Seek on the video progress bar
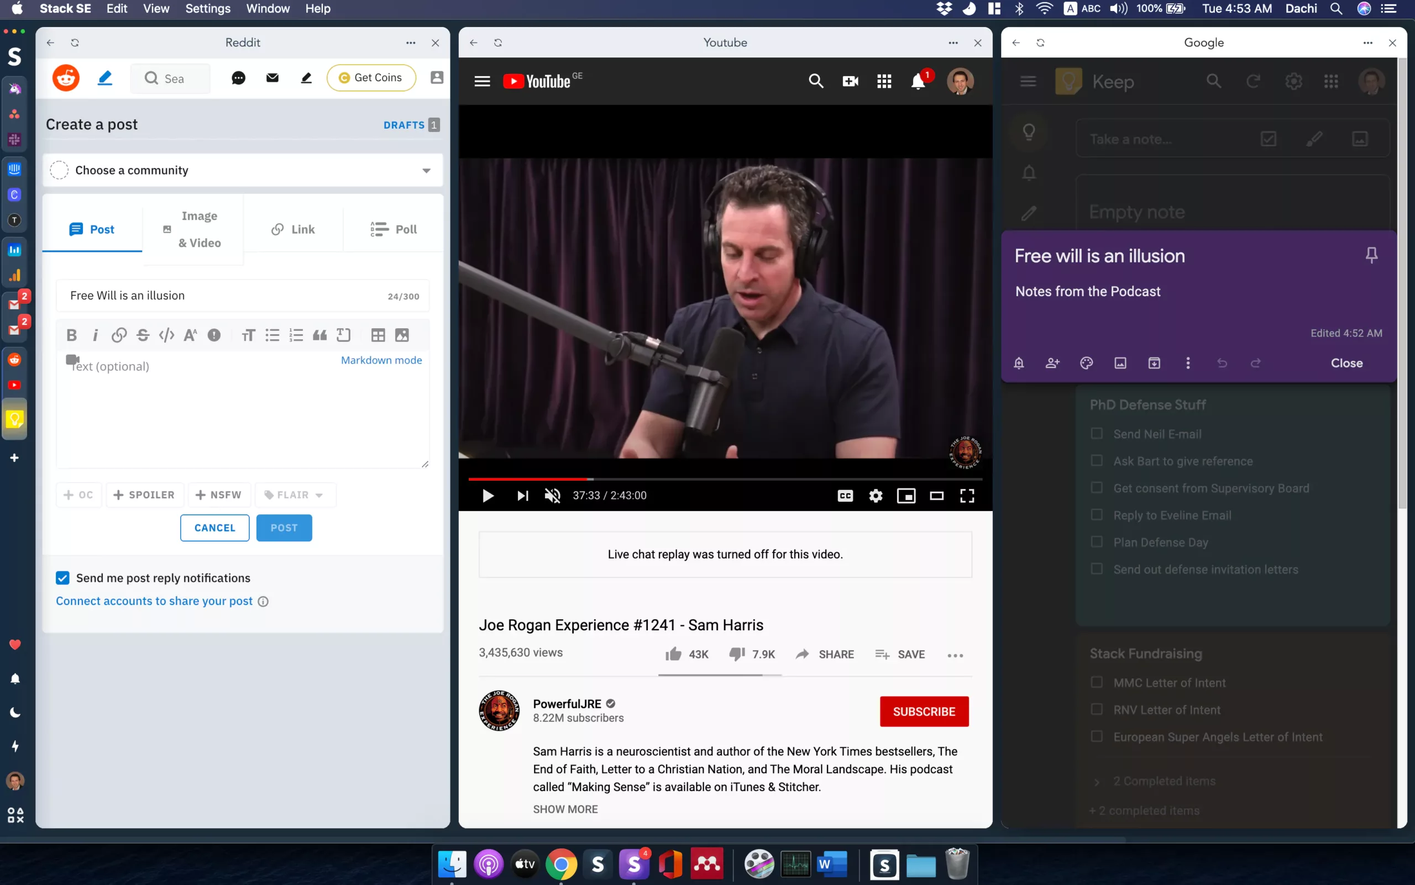The width and height of the screenshot is (1415, 885). tap(725, 479)
